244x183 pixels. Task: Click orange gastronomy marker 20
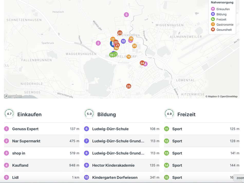(x=134, y=46)
